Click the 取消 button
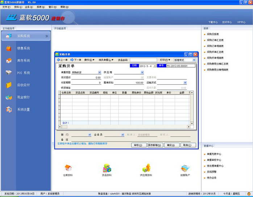The width and height of the screenshot is (253, 197). 188,145
